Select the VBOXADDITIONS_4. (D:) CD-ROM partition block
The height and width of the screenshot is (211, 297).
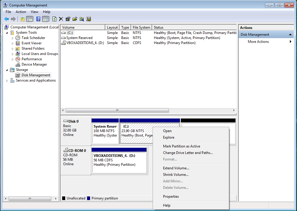(x=119, y=160)
